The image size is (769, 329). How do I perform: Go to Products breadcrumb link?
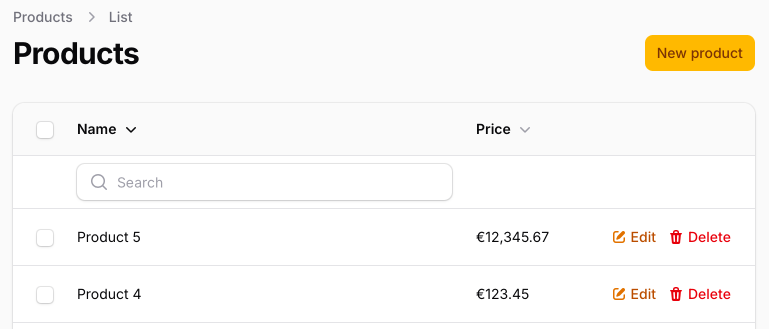point(43,17)
